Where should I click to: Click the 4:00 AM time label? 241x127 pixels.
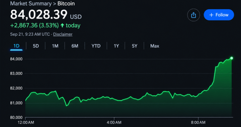click(114, 122)
